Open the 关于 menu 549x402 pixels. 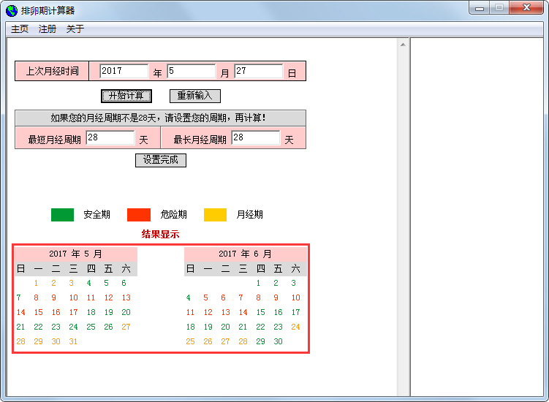pos(75,29)
